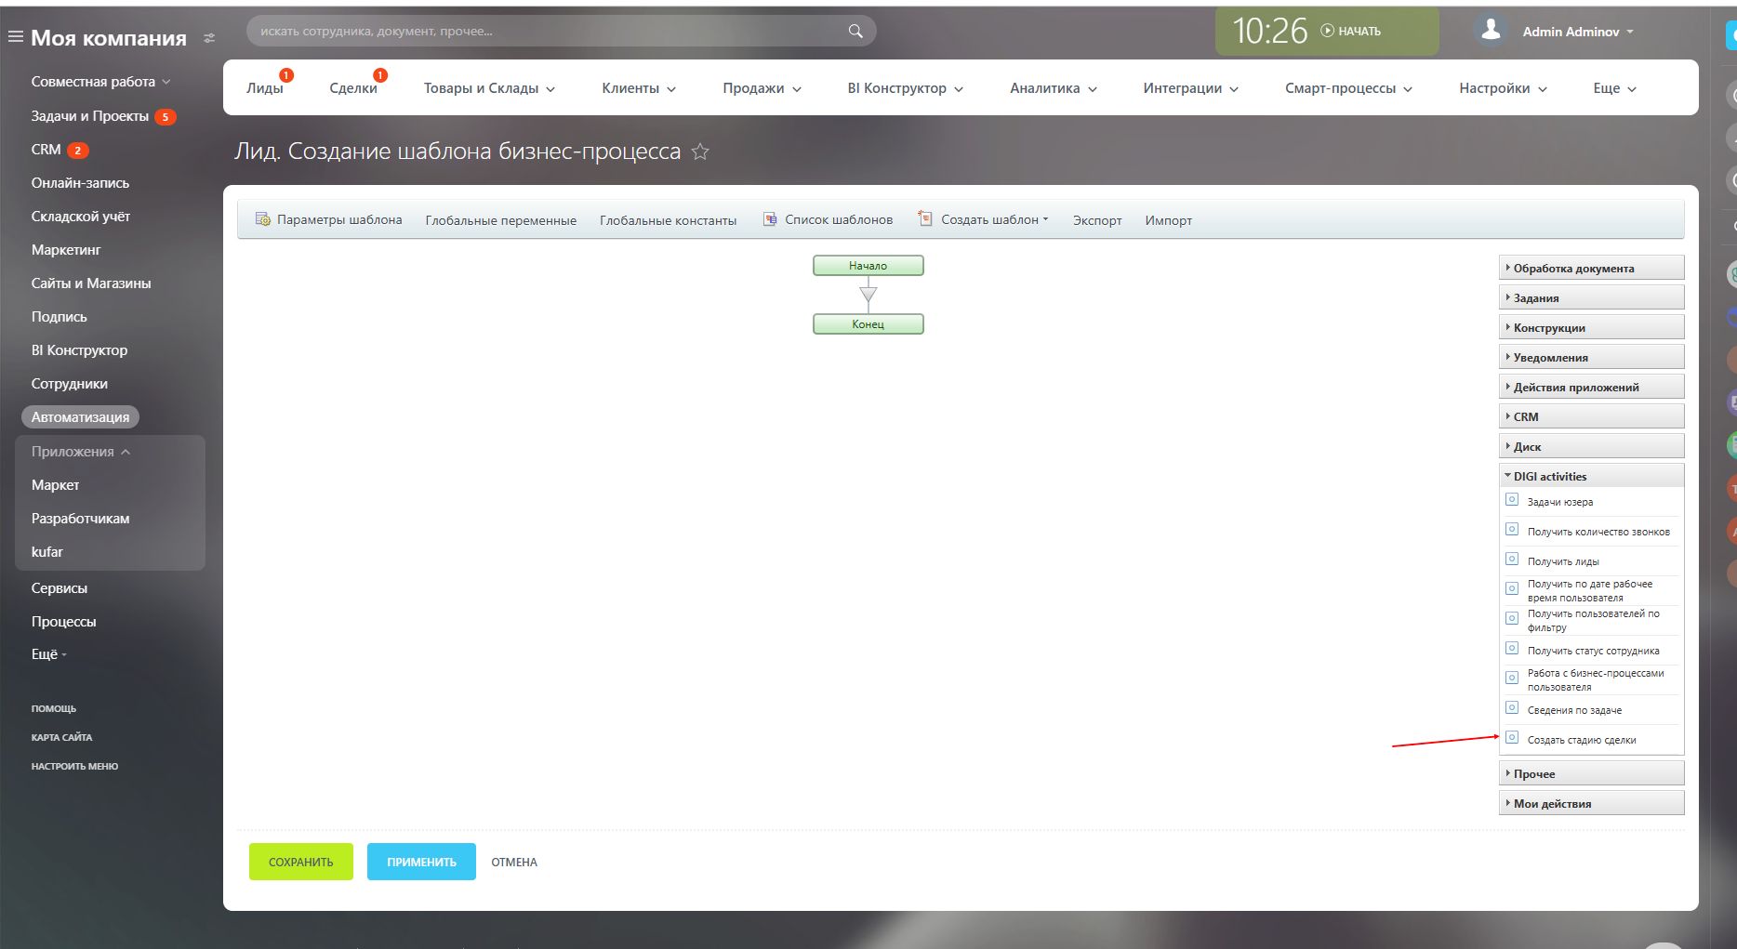Select the Начало block on the canvas
The height and width of the screenshot is (949, 1737).
pos(867,265)
